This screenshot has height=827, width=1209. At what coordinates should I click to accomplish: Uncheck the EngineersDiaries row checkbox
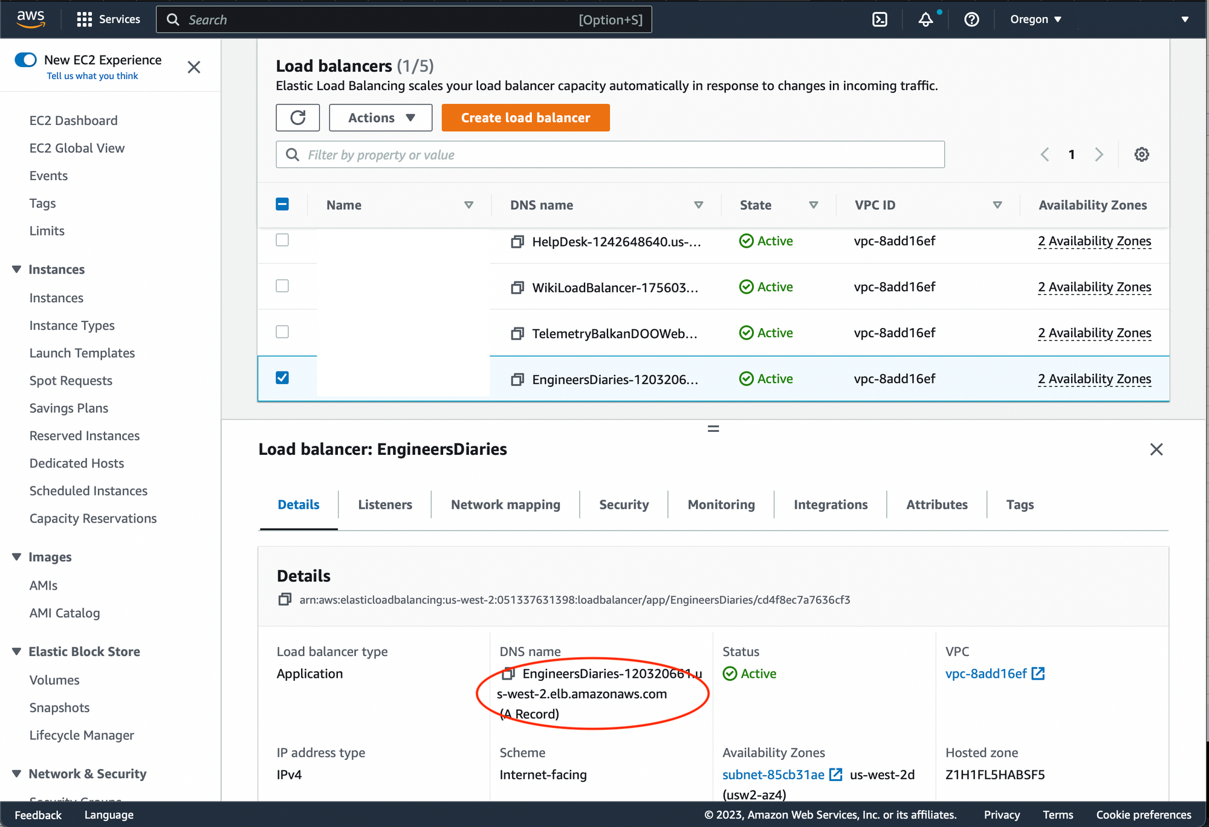282,378
